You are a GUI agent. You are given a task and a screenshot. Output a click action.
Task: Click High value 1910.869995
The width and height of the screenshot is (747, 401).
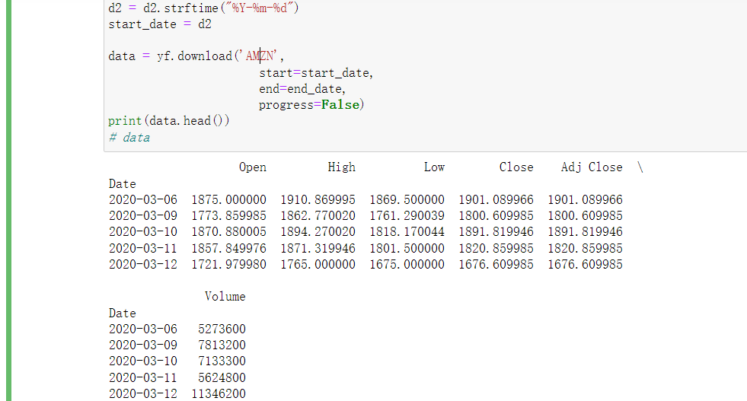tap(318, 199)
